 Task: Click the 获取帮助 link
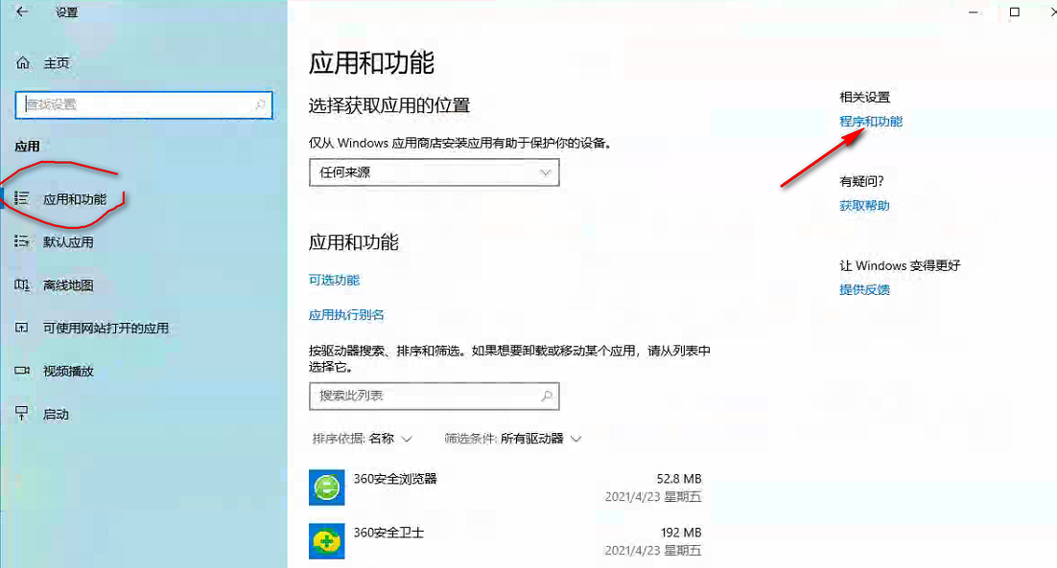(x=864, y=205)
